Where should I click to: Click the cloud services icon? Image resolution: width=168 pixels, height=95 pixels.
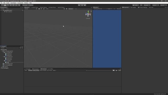tap(141, 5)
